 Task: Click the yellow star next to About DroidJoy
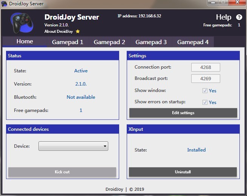tap(78, 31)
